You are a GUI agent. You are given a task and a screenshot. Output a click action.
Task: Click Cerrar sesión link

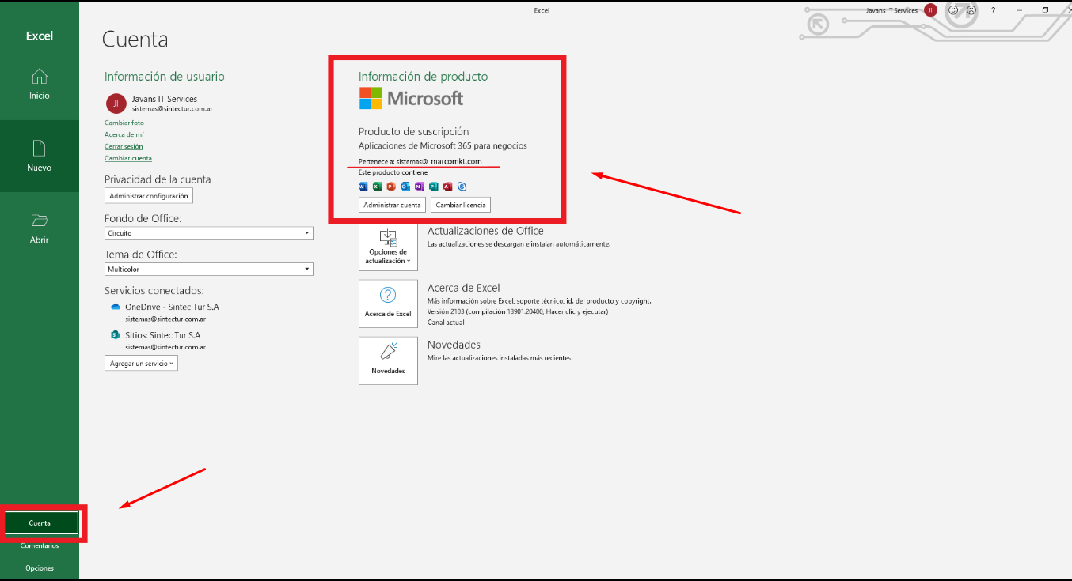(124, 146)
